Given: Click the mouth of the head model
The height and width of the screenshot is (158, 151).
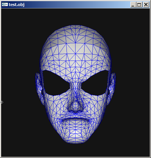Looking at the screenshot, I should point(75,120).
